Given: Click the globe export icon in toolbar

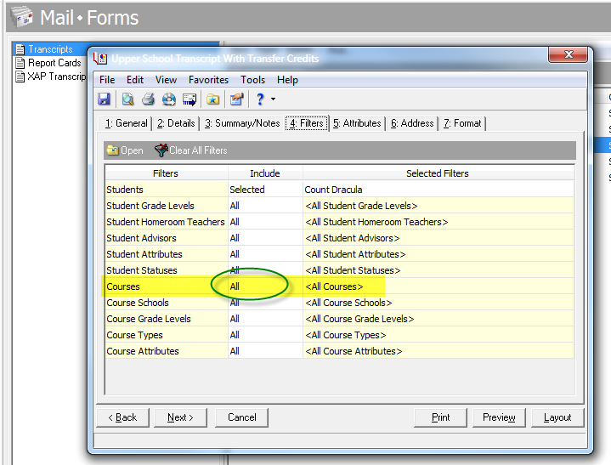Looking at the screenshot, I should coord(169,99).
